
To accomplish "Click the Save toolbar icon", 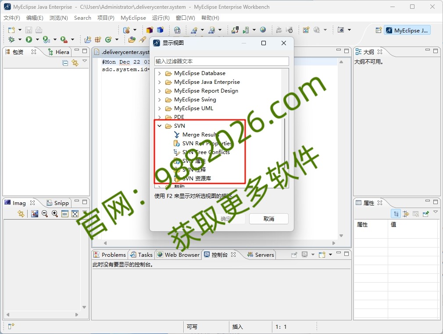I will pyautogui.click(x=29, y=30).
